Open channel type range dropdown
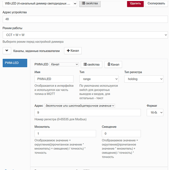 [99, 79]
